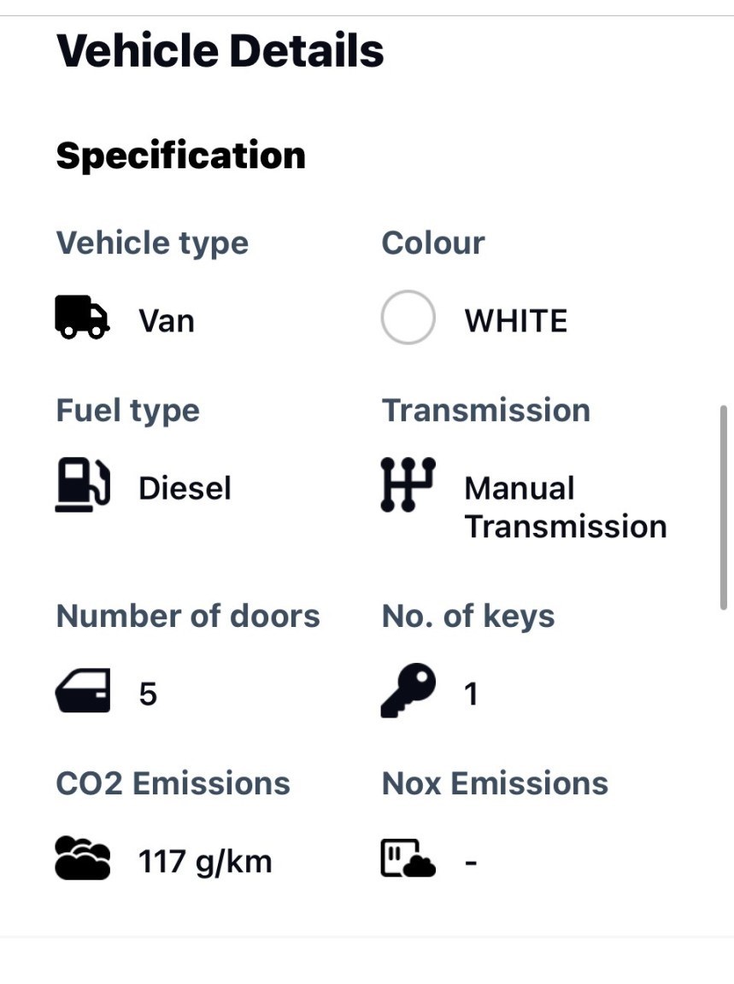This screenshot has height=984, width=734.
Task: Click the Number of doors label
Action: coord(188,616)
